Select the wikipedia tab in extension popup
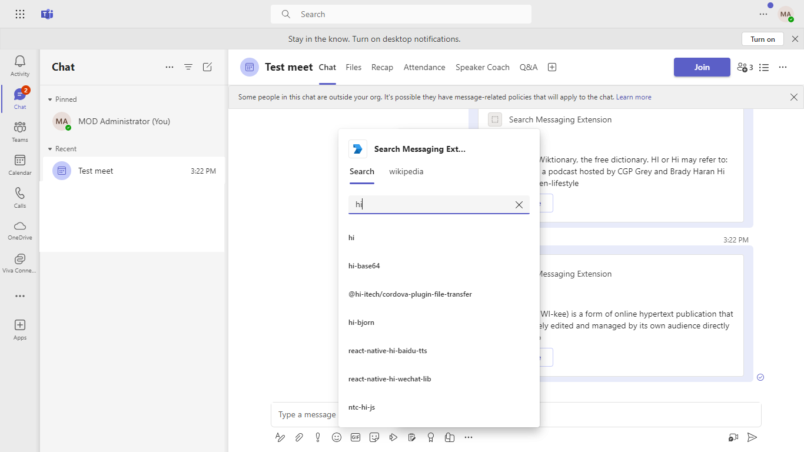Viewport: 804px width, 452px height. pyautogui.click(x=406, y=171)
